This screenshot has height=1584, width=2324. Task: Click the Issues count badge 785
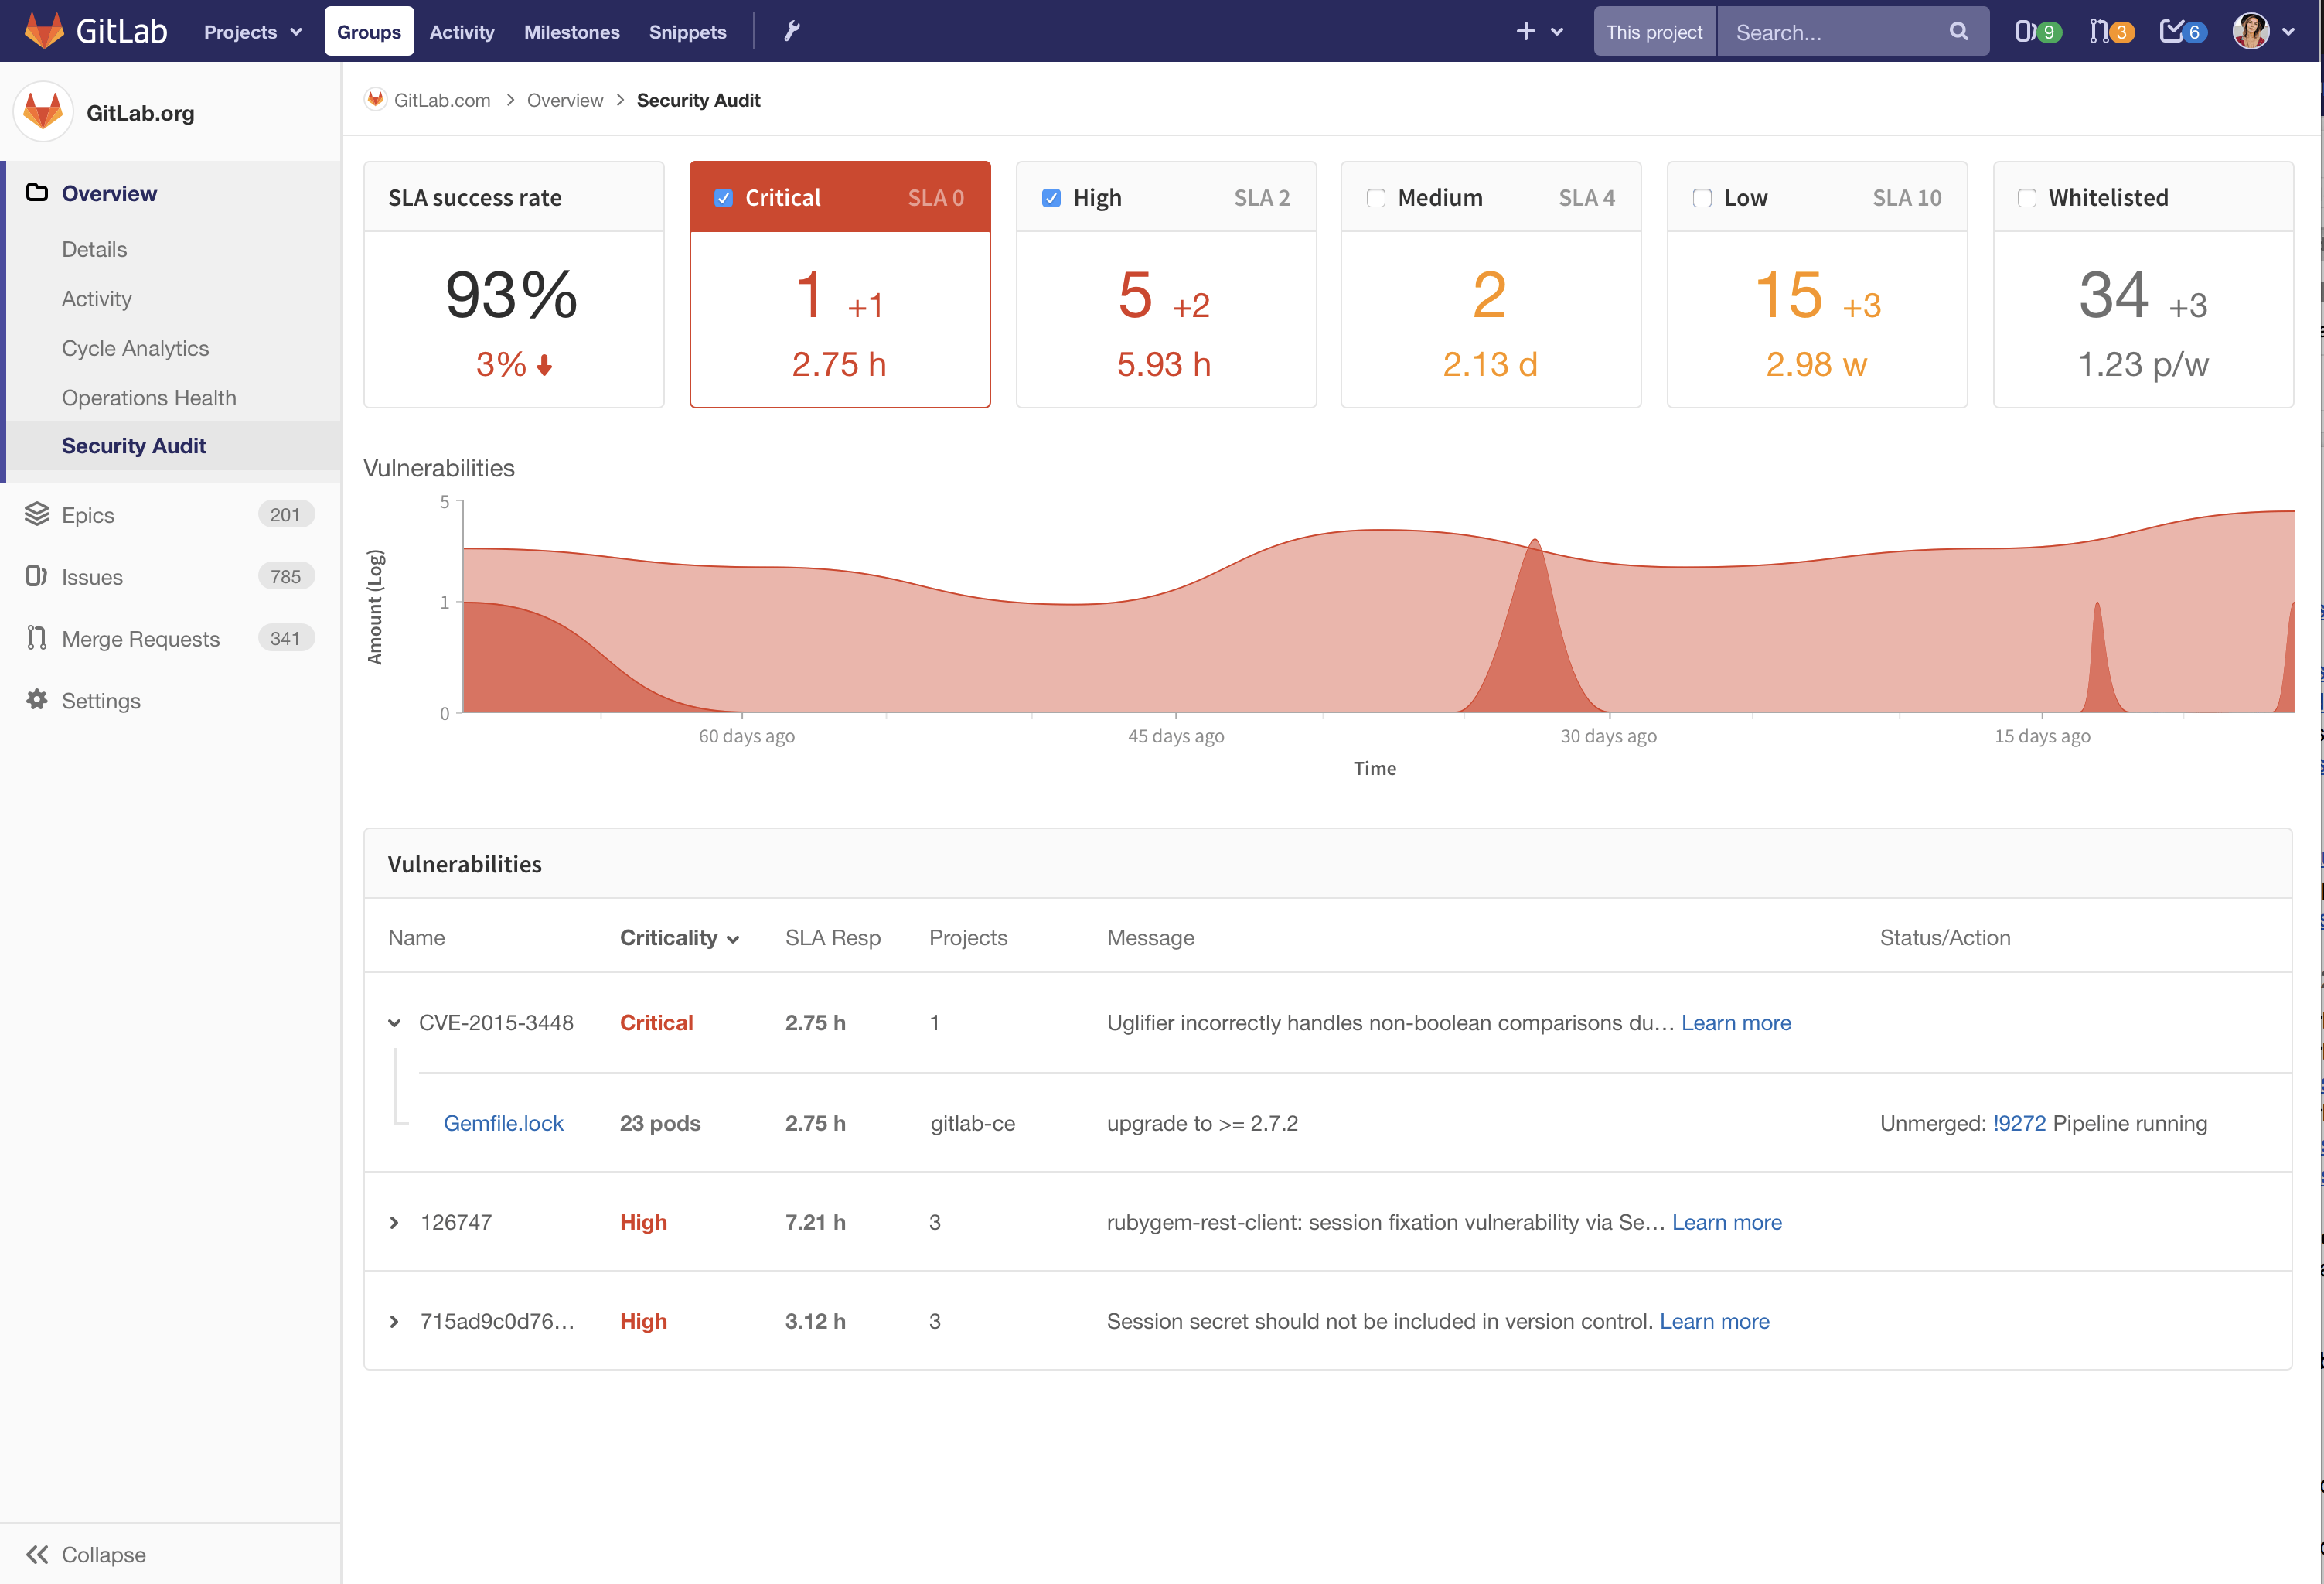(285, 576)
